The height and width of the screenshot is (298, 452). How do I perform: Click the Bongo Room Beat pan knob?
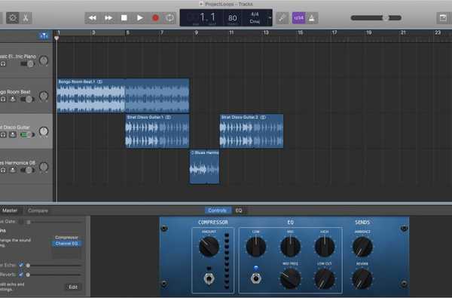[x=44, y=96]
